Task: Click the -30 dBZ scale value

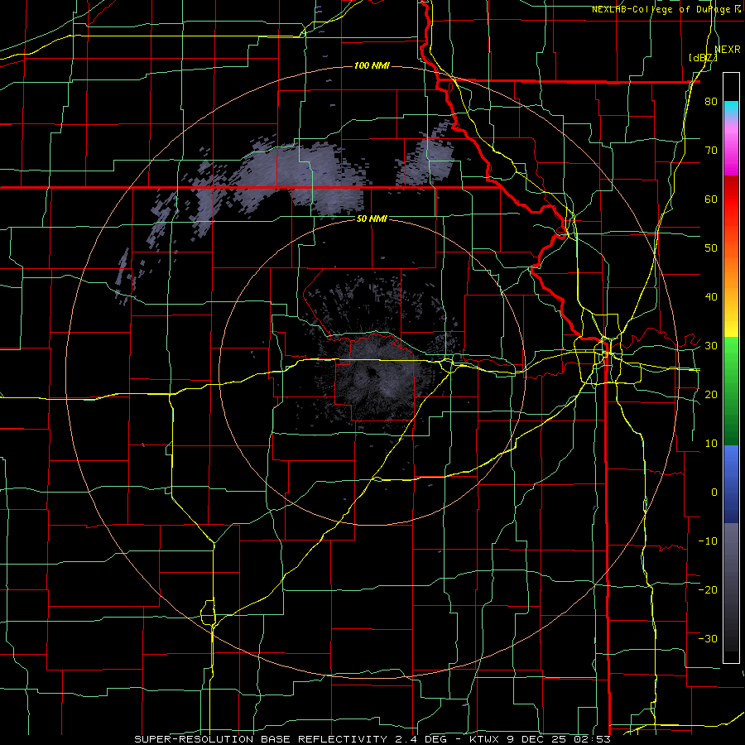Action: (708, 638)
